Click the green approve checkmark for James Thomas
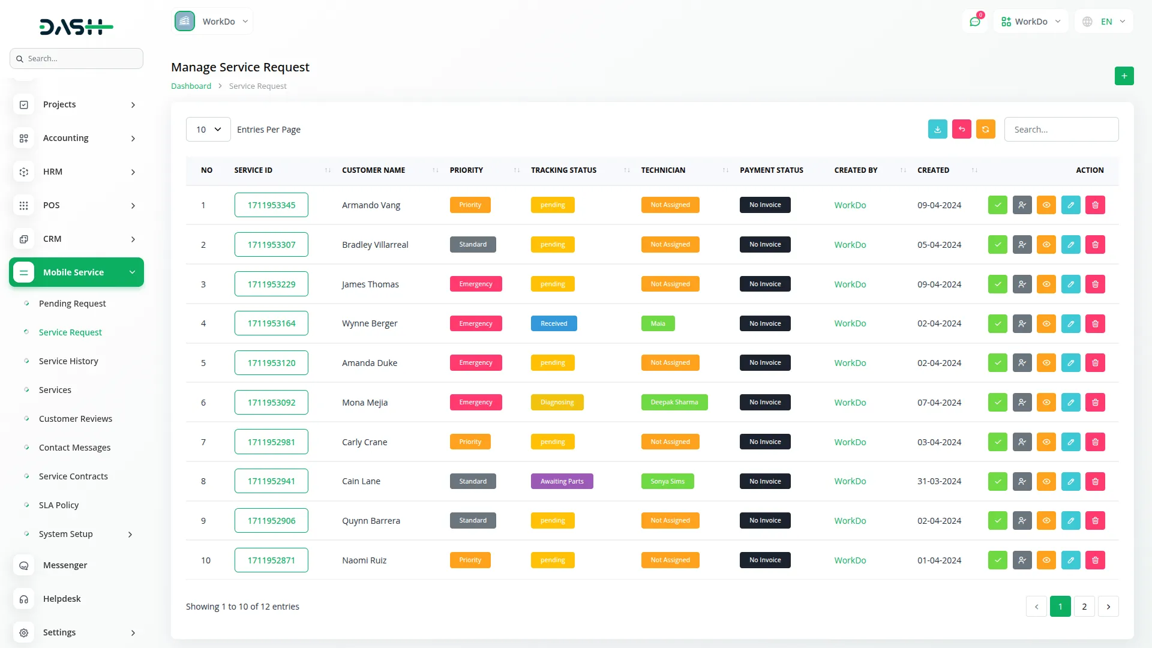The width and height of the screenshot is (1152, 648). (998, 284)
